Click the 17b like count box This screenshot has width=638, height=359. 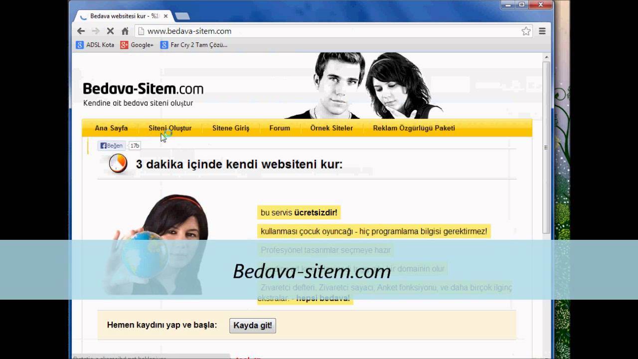135,146
